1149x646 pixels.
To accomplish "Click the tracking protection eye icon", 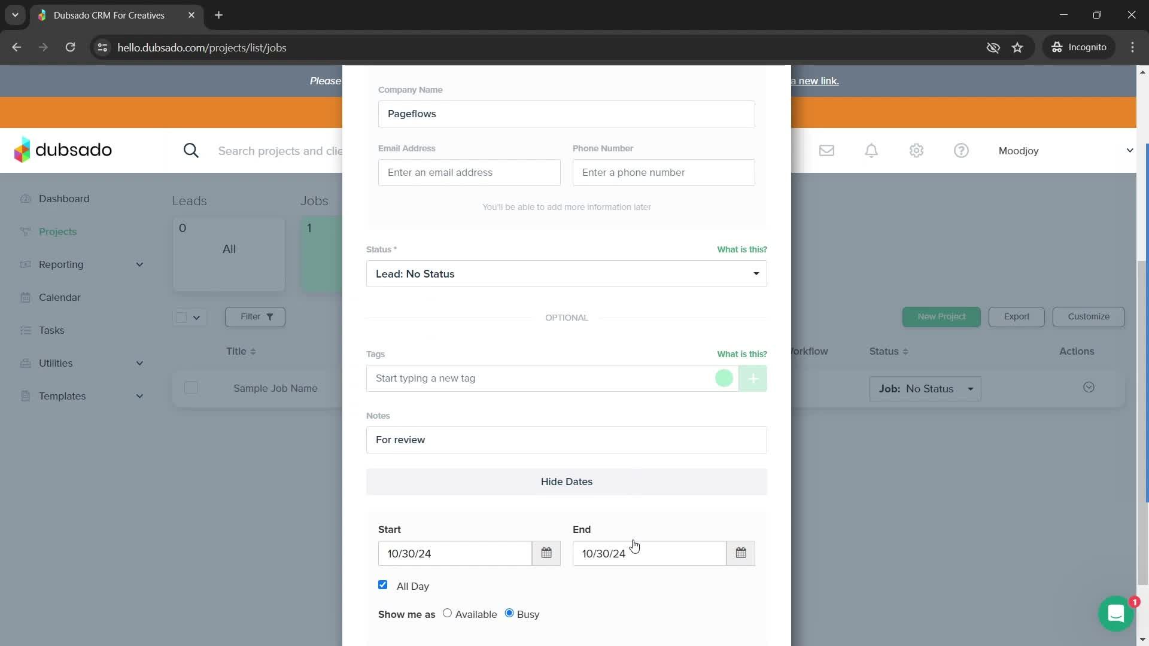I will (993, 47).
